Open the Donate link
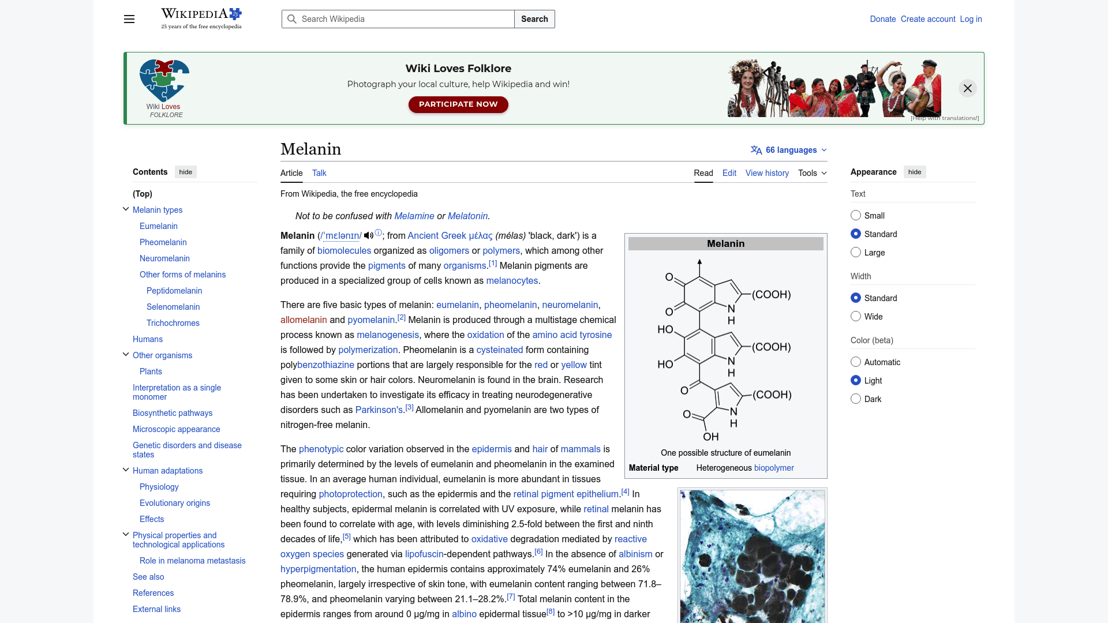1108x623 pixels. tap(883, 19)
